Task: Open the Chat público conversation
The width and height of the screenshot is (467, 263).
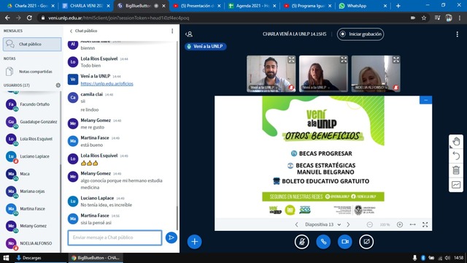Action: click(x=32, y=44)
